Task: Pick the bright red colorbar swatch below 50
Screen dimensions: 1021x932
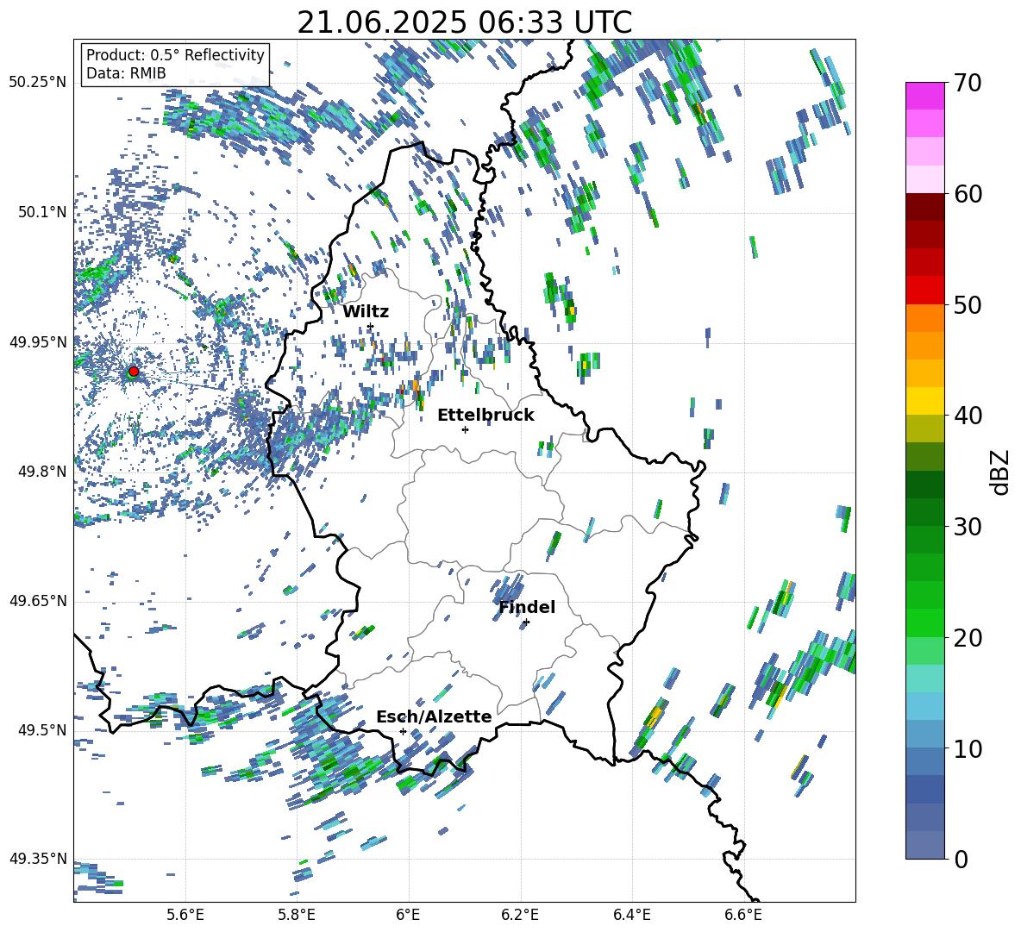Action: point(924,291)
